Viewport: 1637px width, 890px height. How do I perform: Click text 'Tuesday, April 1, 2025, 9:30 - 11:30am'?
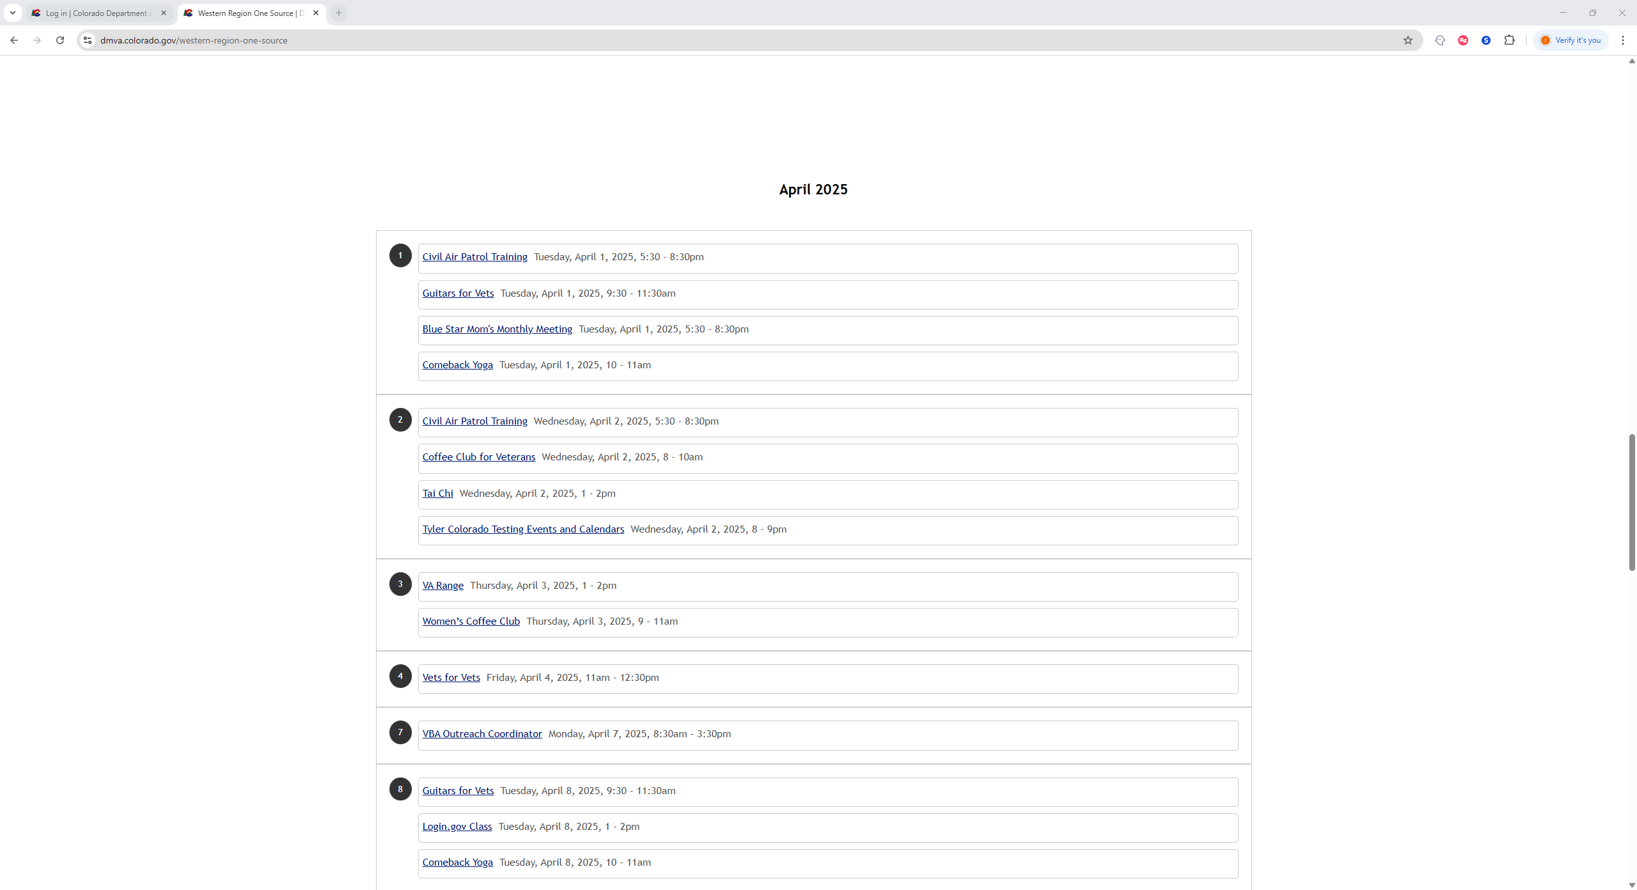tap(588, 293)
